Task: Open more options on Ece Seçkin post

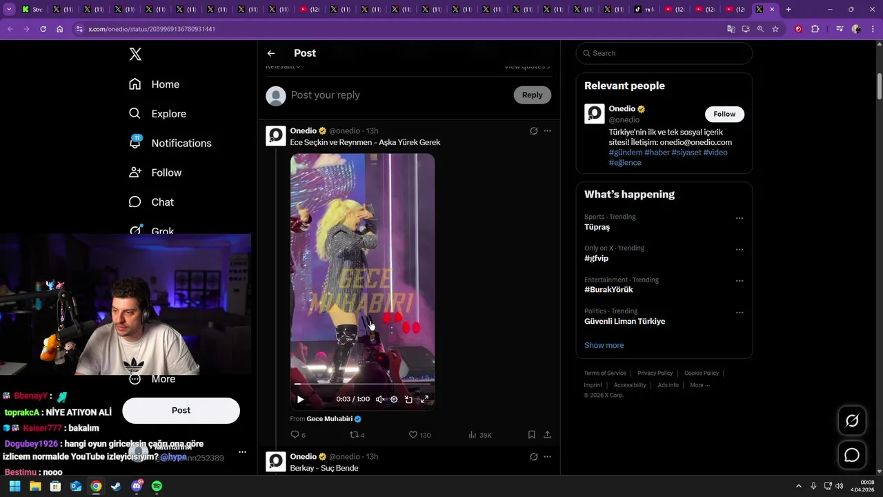Action: 547,130
